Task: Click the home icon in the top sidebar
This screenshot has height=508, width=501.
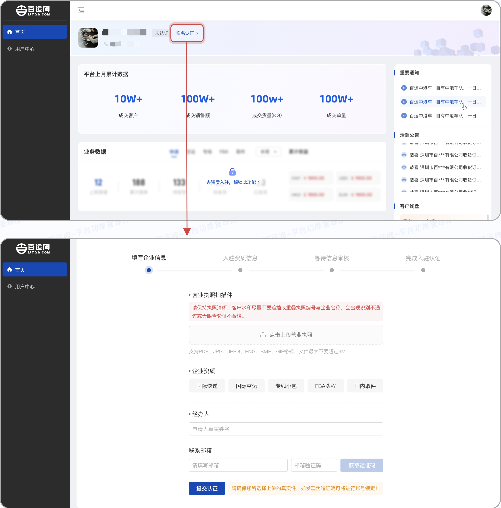Action: coord(10,32)
